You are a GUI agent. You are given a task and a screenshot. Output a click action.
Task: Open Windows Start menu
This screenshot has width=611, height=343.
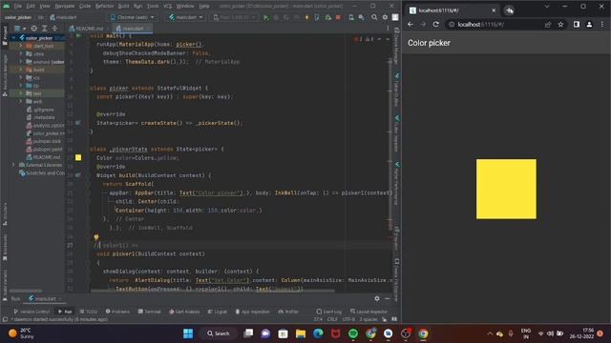(188, 333)
